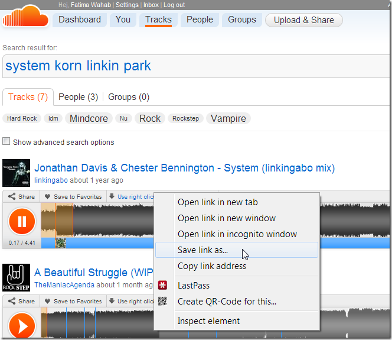The height and width of the screenshot is (340, 392).
Task: Click heart Save to Favorites on System track
Action: 47,196
